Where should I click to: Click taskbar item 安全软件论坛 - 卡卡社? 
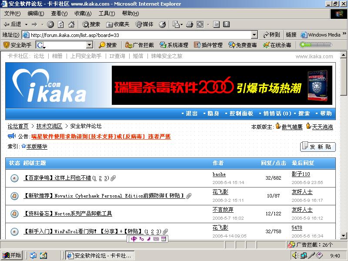click(x=100, y=256)
